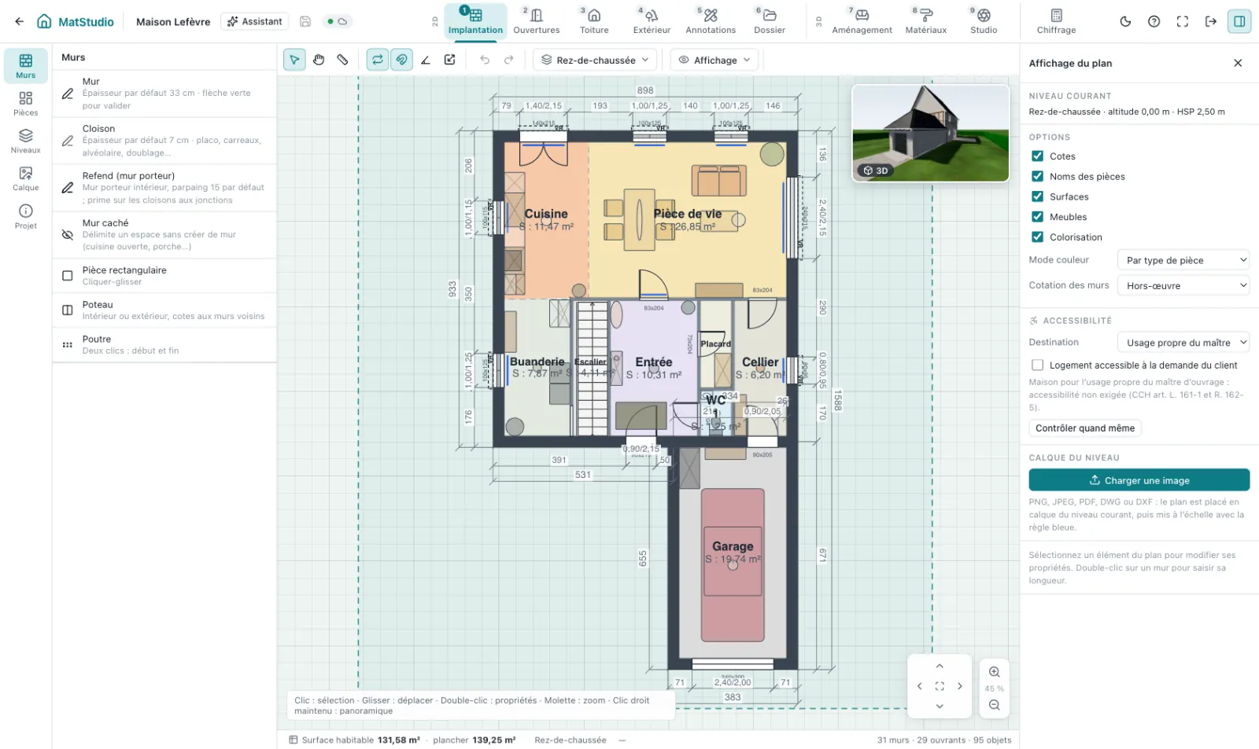
Task: Click the redo arrow icon
Action: tap(509, 60)
